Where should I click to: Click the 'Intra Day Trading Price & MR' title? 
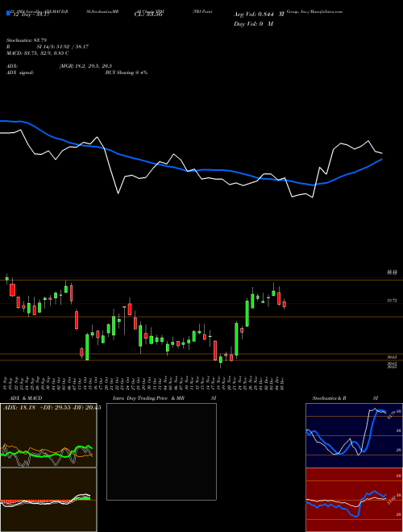click(x=148, y=398)
